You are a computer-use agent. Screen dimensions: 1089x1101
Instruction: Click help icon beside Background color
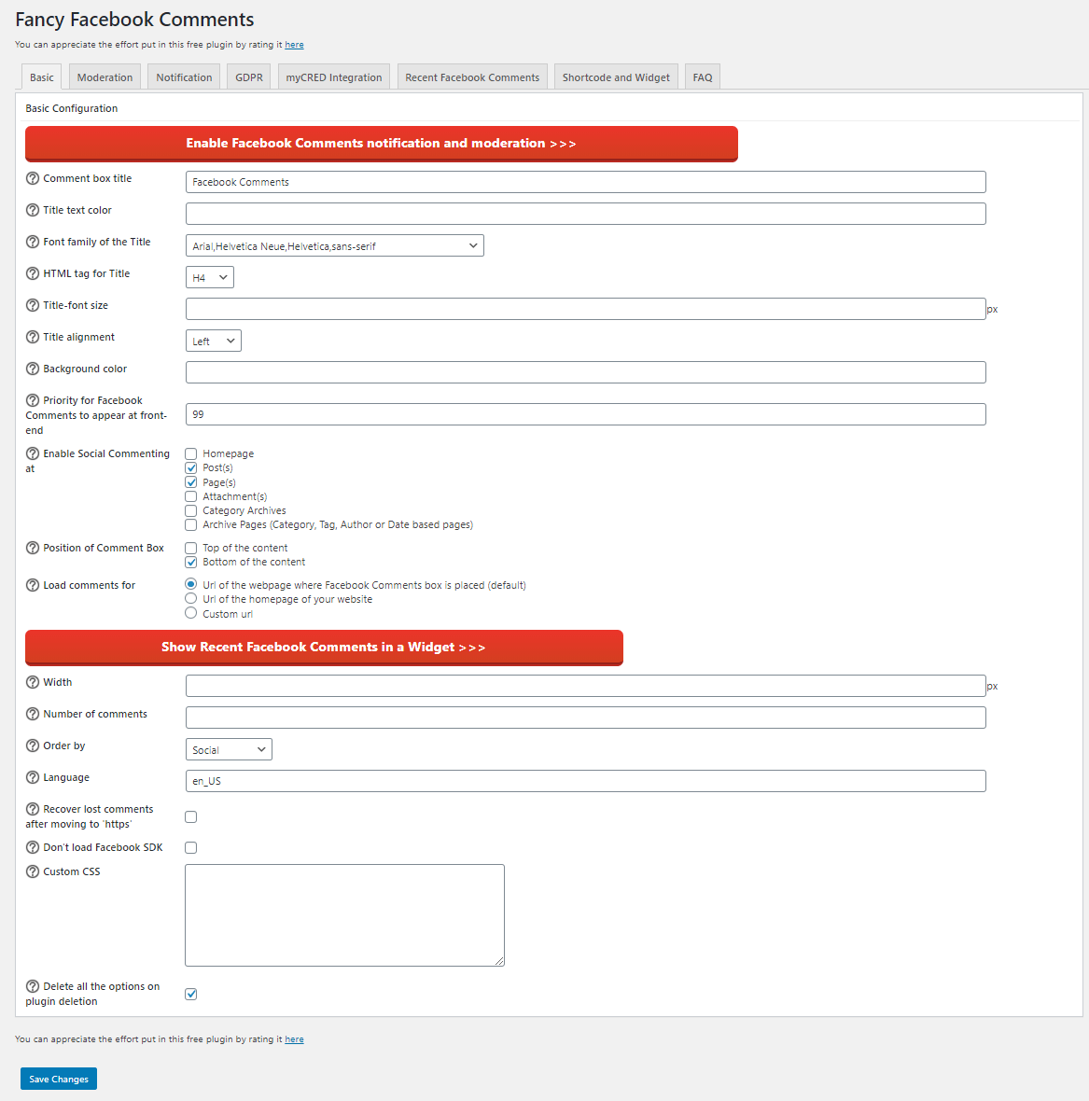pos(33,369)
